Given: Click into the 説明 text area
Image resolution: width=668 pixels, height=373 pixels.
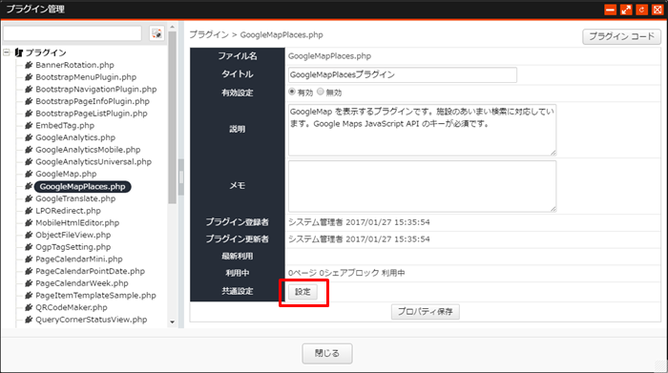Looking at the screenshot, I should [422, 130].
